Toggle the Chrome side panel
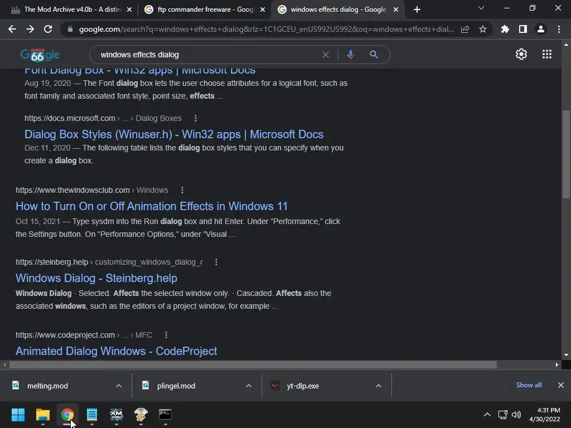Image resolution: width=571 pixels, height=428 pixels. tap(523, 29)
